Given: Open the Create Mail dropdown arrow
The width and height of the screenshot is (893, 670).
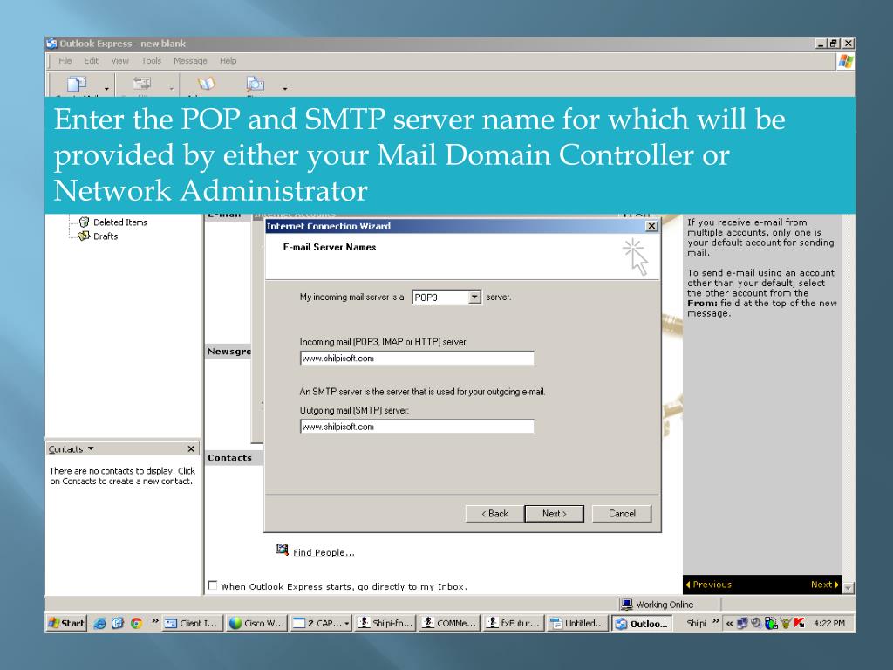Looking at the screenshot, I should coord(106,89).
